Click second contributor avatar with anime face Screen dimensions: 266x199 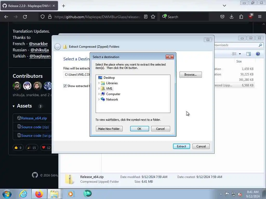[x=27, y=86]
